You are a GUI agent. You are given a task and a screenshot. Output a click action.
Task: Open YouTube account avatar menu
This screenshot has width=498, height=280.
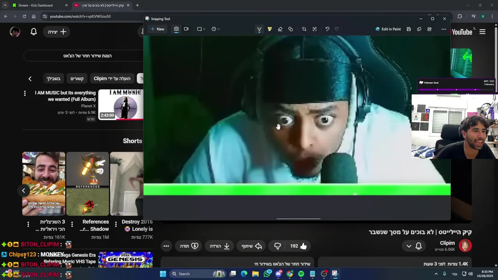pos(15,32)
